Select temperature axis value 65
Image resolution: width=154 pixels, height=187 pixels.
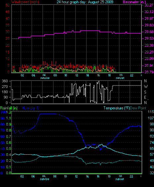[152, 148]
